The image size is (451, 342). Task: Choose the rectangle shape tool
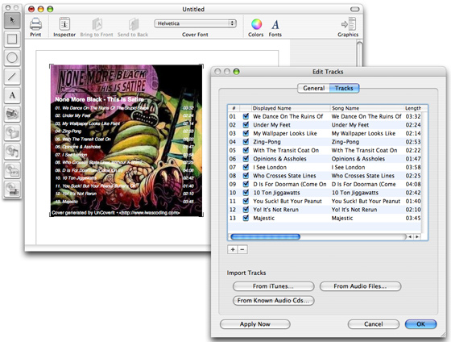point(12,39)
